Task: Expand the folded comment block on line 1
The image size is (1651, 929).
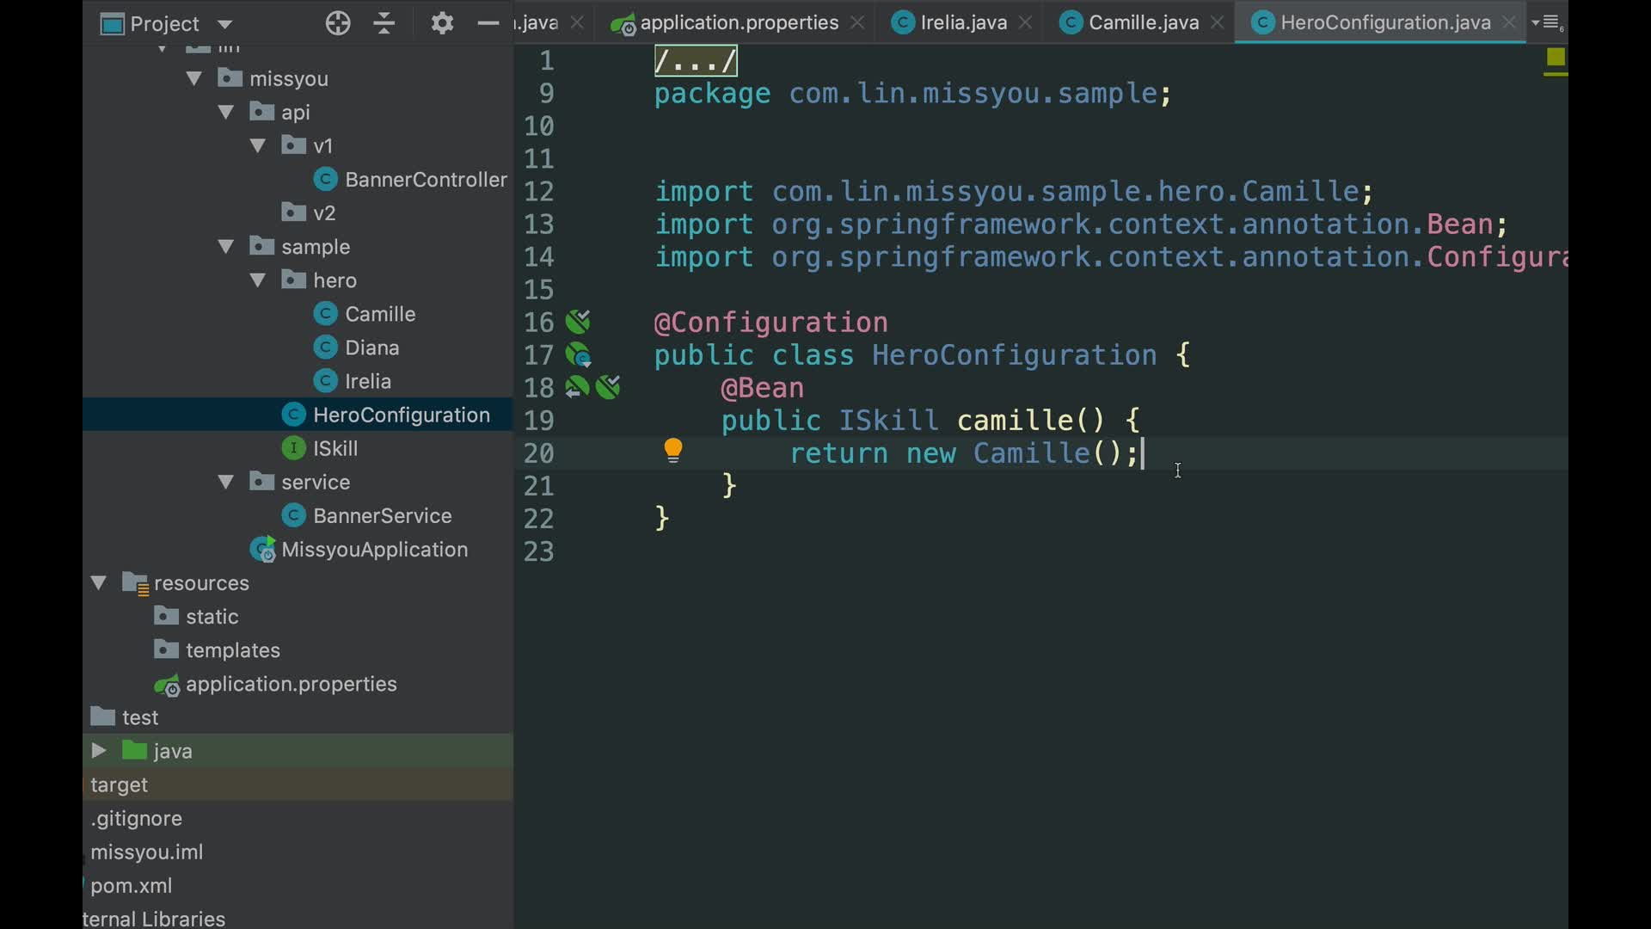Action: [x=696, y=61]
